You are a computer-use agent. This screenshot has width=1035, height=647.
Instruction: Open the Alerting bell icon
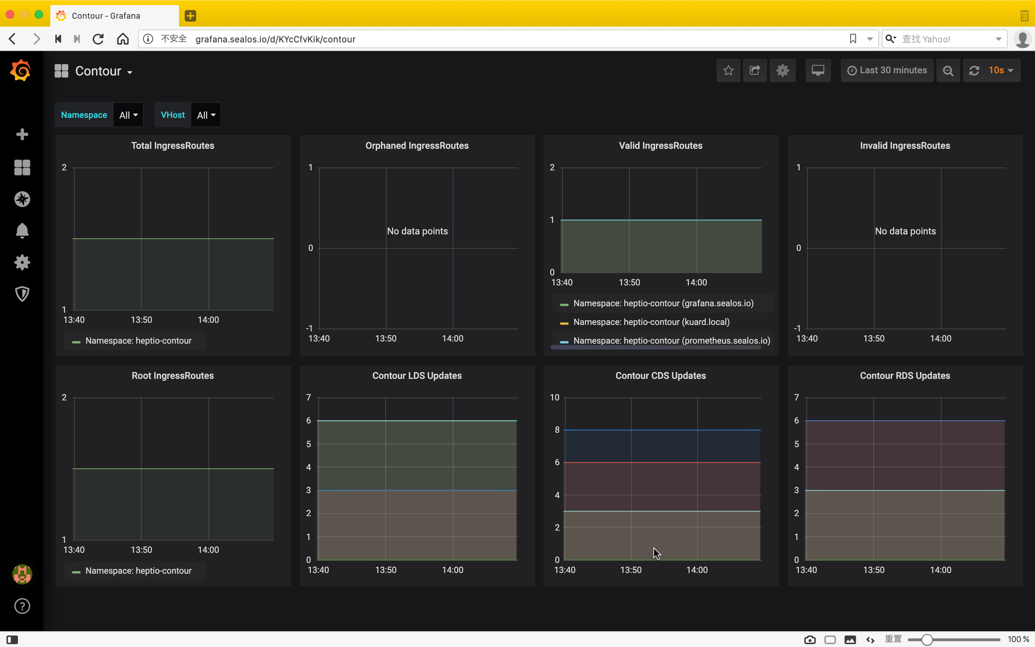(x=22, y=231)
